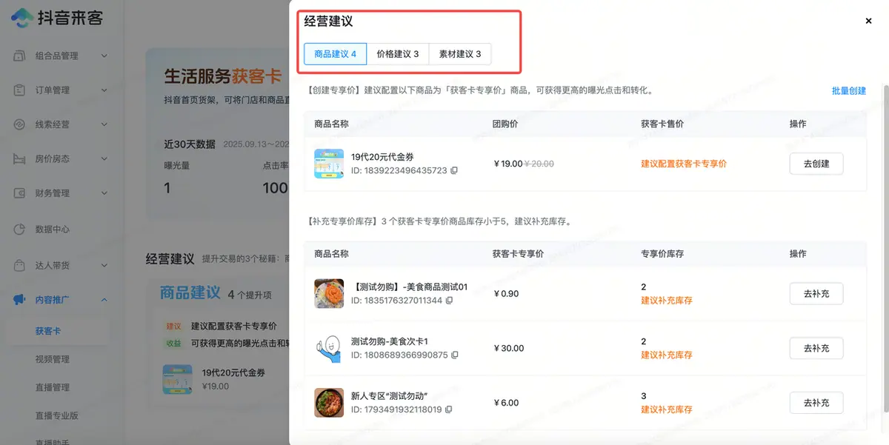Click 去补充 for 新人专区"测试勿动"
The image size is (889, 445).
coord(816,403)
